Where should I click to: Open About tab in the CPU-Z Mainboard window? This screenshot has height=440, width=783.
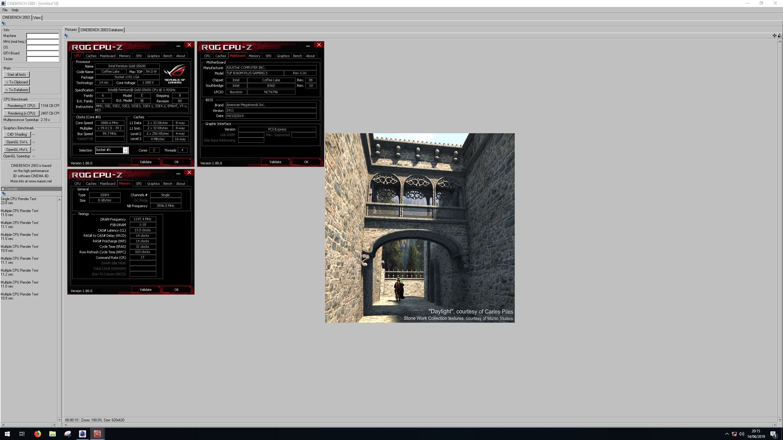(x=310, y=56)
